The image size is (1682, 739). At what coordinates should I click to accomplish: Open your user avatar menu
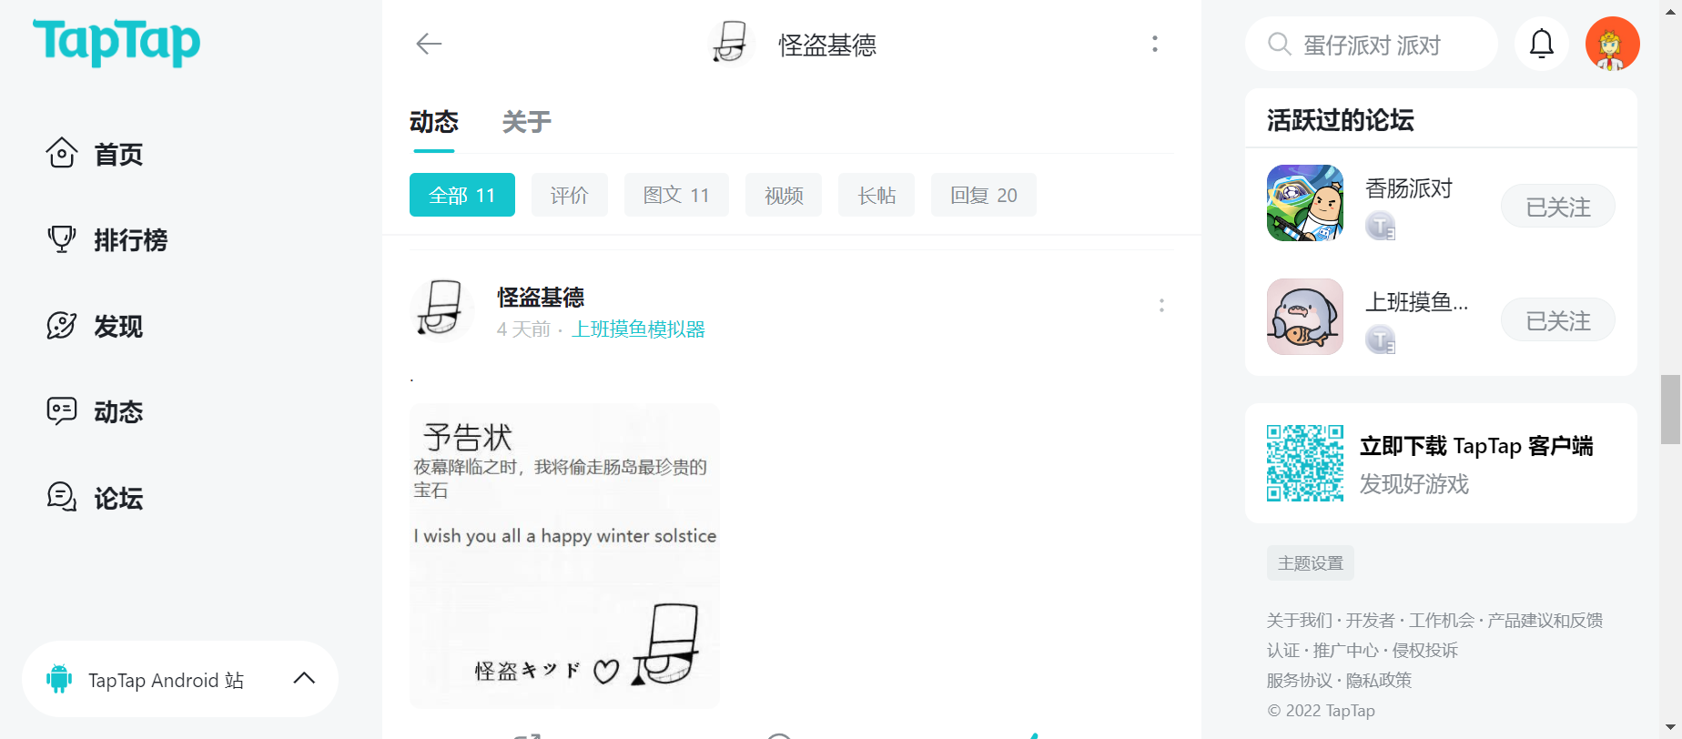tap(1613, 44)
